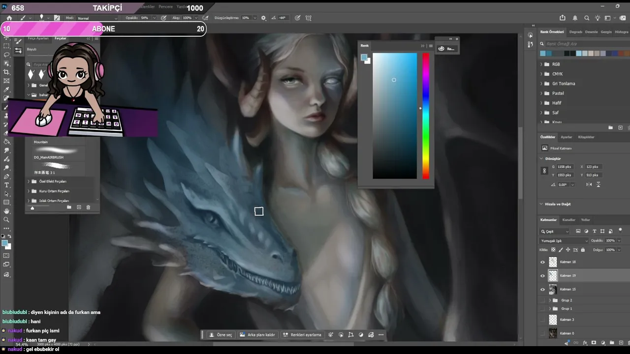Expand the CMYK swatch folder
The width and height of the screenshot is (630, 354).
[541, 74]
